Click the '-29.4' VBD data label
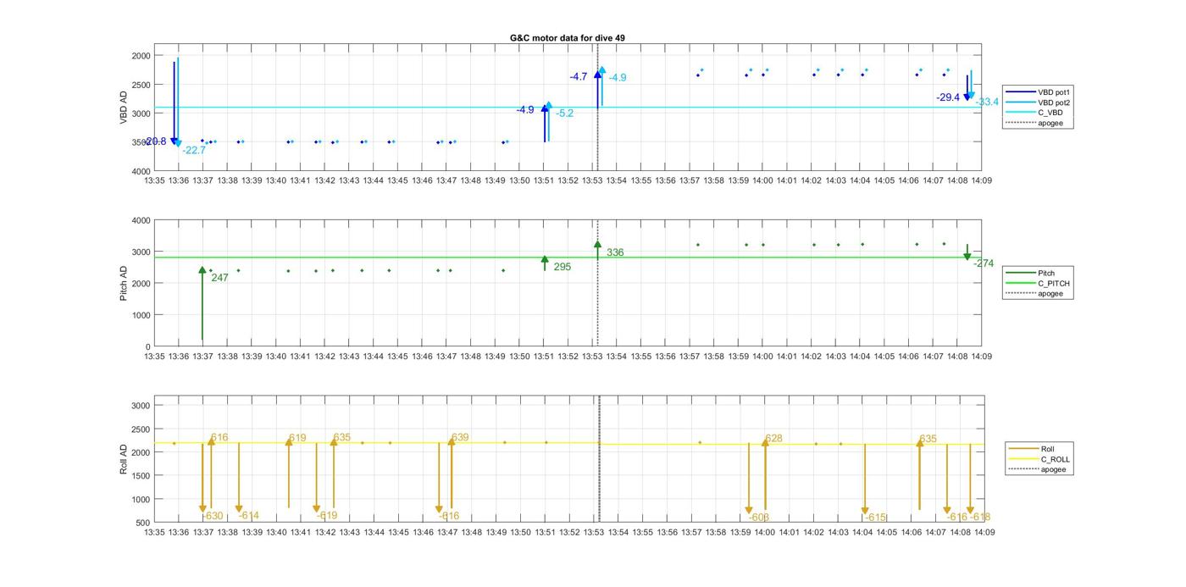 [x=948, y=97]
